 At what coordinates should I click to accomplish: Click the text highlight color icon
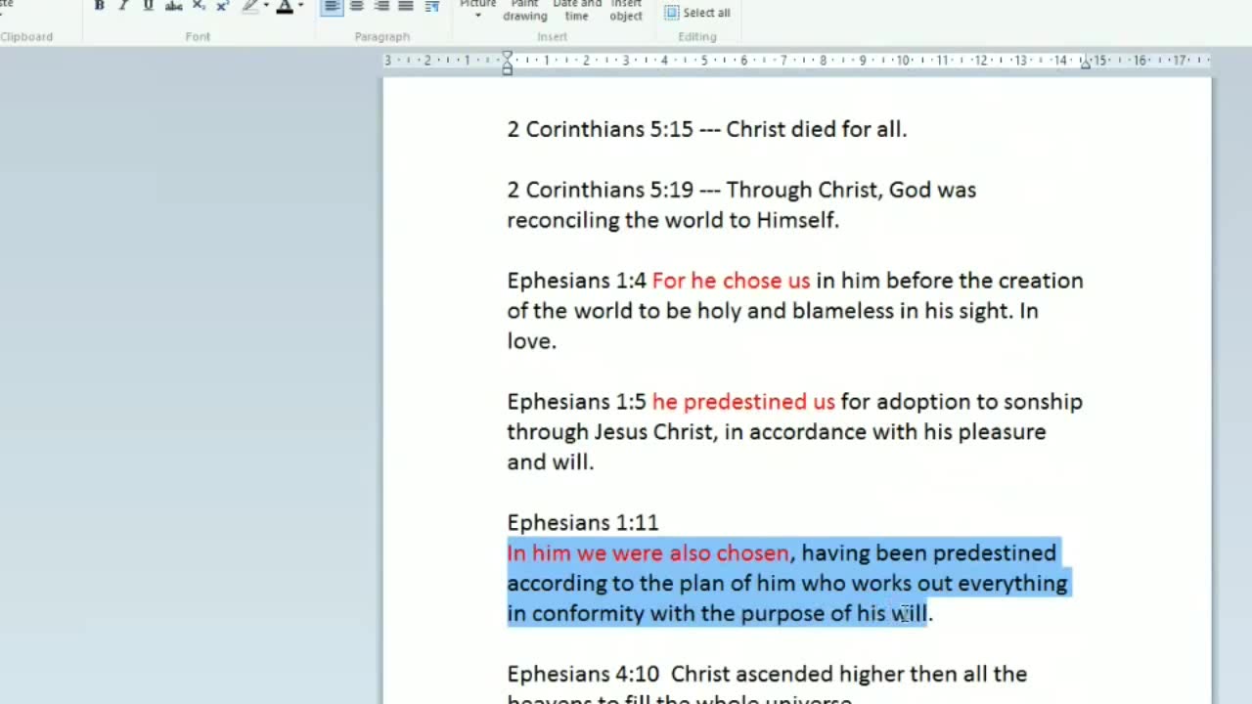pos(250,6)
